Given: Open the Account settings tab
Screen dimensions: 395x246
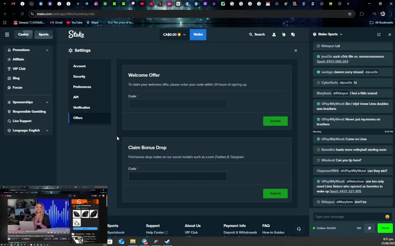Looking at the screenshot, I should [90, 66].
